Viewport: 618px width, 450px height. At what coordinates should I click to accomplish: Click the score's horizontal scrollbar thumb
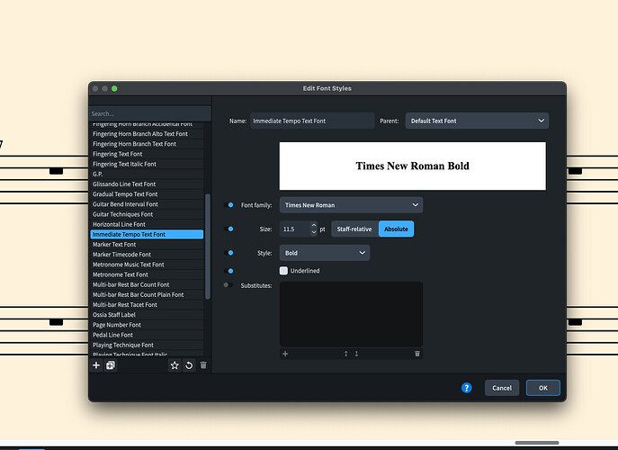click(x=537, y=443)
